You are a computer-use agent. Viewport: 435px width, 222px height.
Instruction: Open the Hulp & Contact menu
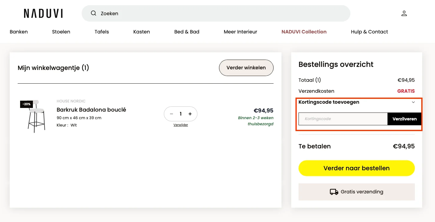tap(369, 32)
